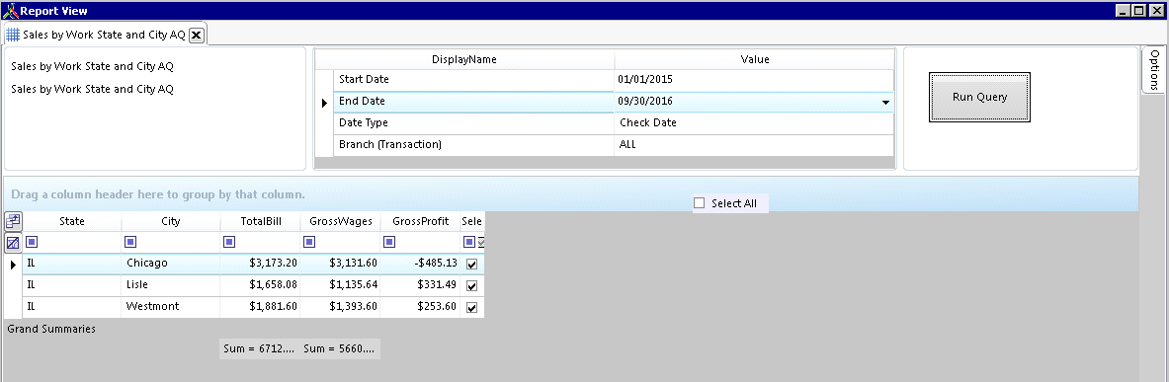
Task: Click the $331.49 GrossProfit cell
Action: [421, 285]
